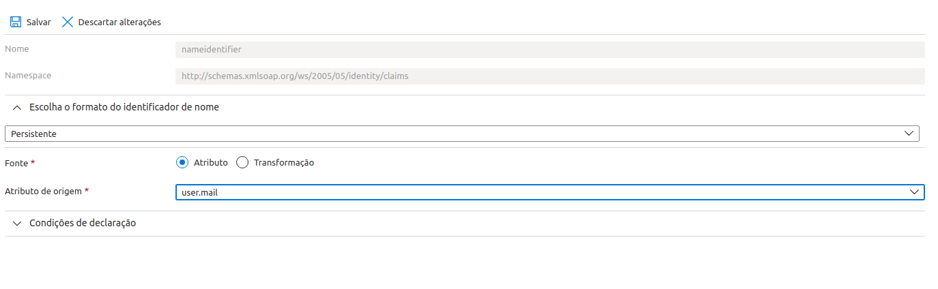Image resolution: width=938 pixels, height=289 pixels.
Task: Click the Descartar alterações X icon
Action: pyautogui.click(x=68, y=22)
